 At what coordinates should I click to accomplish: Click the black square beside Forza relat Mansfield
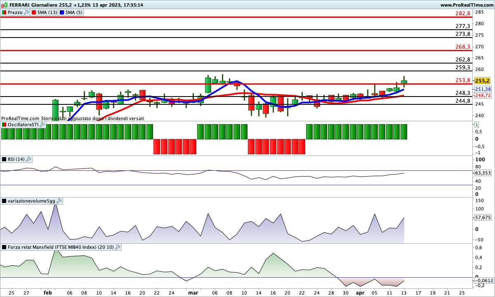click(x=4, y=247)
